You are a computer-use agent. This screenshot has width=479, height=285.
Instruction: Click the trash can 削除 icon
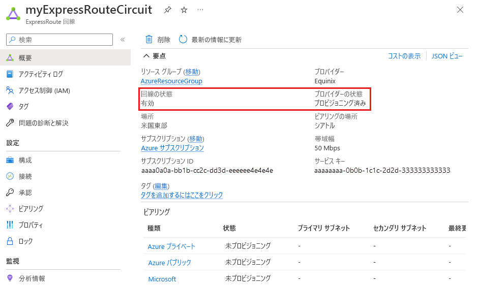point(149,39)
